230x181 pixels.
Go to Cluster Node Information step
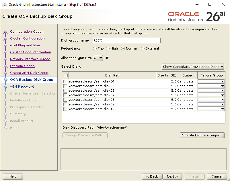click(x=30, y=52)
